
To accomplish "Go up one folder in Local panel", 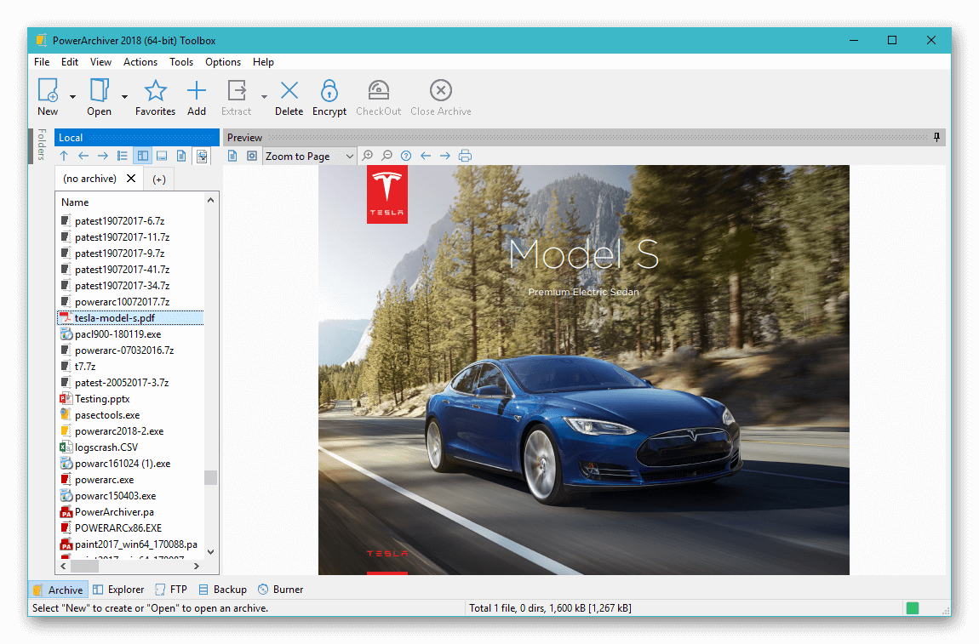I will 64,156.
